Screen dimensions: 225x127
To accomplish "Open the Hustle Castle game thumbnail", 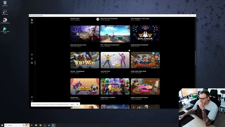I will 145,60.
